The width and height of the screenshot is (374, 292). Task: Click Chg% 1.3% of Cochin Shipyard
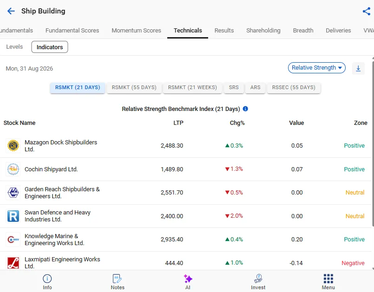[x=234, y=169]
